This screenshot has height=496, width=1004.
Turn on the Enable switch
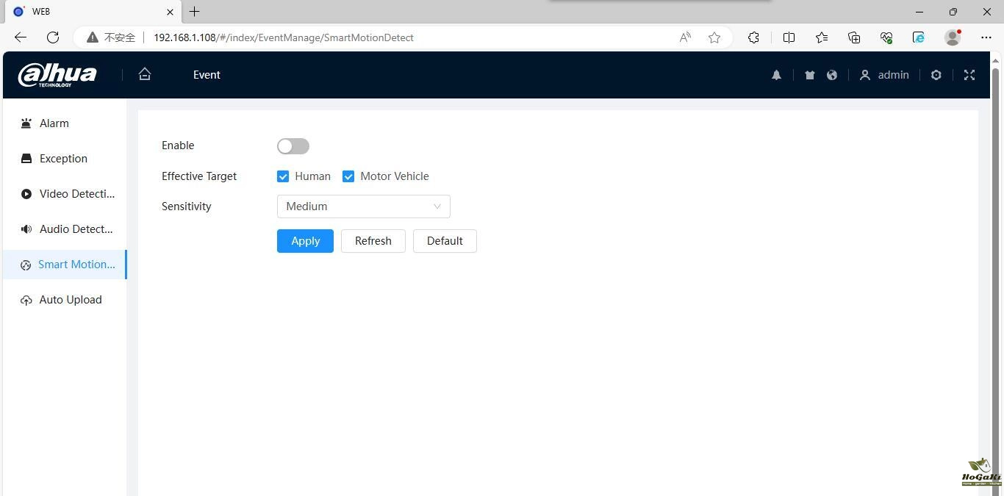293,146
